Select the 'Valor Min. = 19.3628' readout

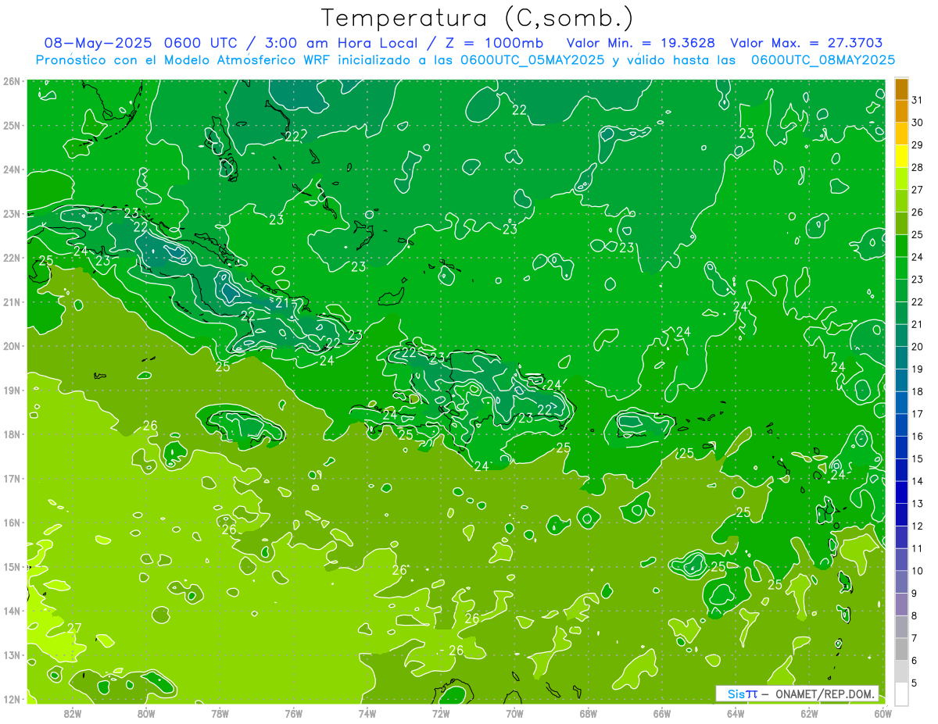(641, 43)
